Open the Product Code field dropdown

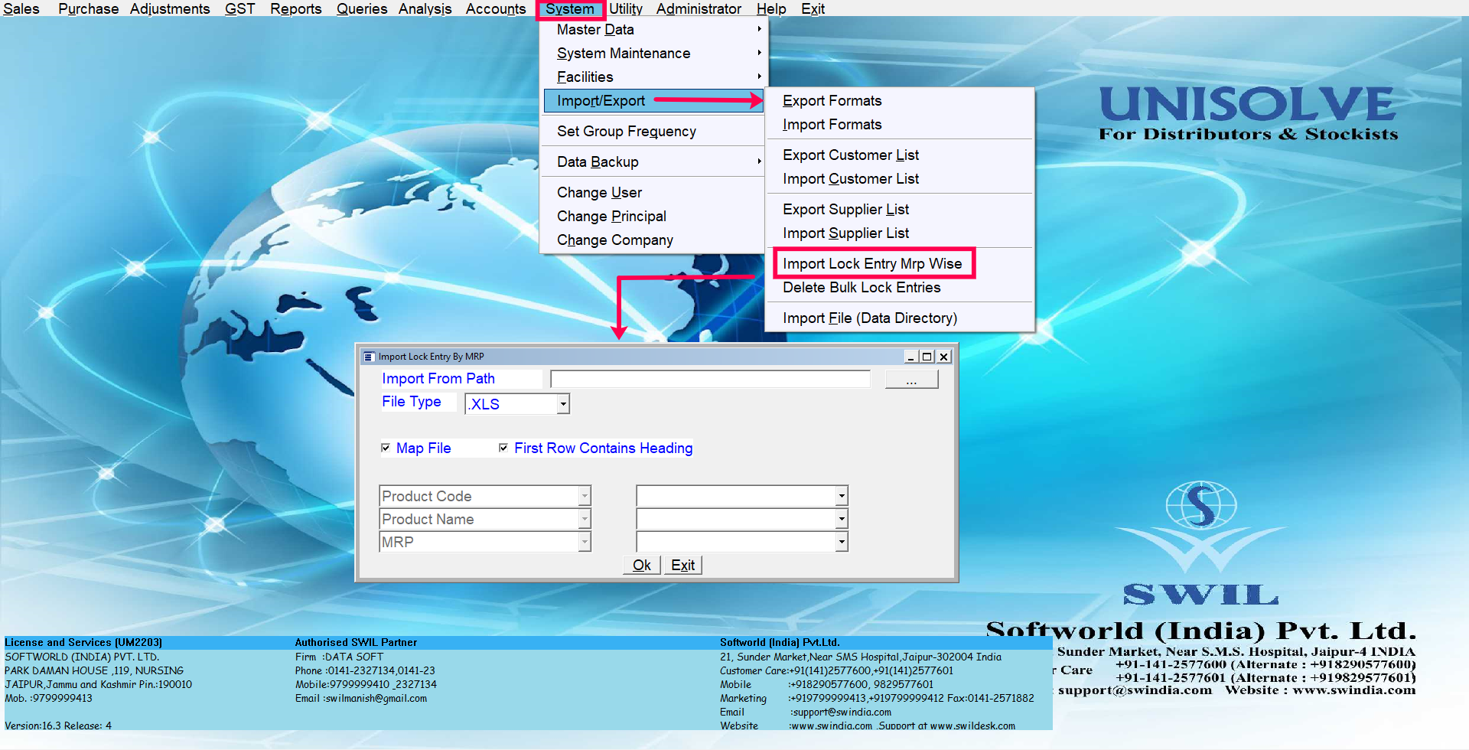(585, 496)
